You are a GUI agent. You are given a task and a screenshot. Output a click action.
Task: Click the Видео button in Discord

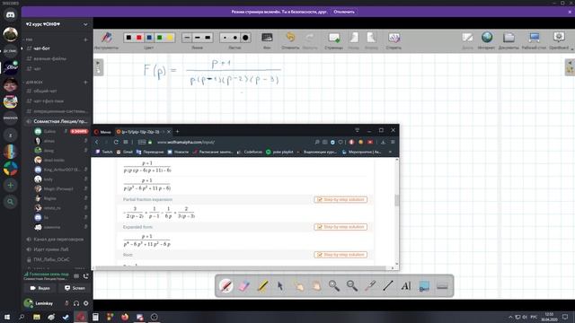coord(40,288)
